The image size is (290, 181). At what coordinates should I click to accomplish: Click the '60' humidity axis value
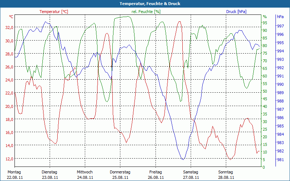(265, 76)
